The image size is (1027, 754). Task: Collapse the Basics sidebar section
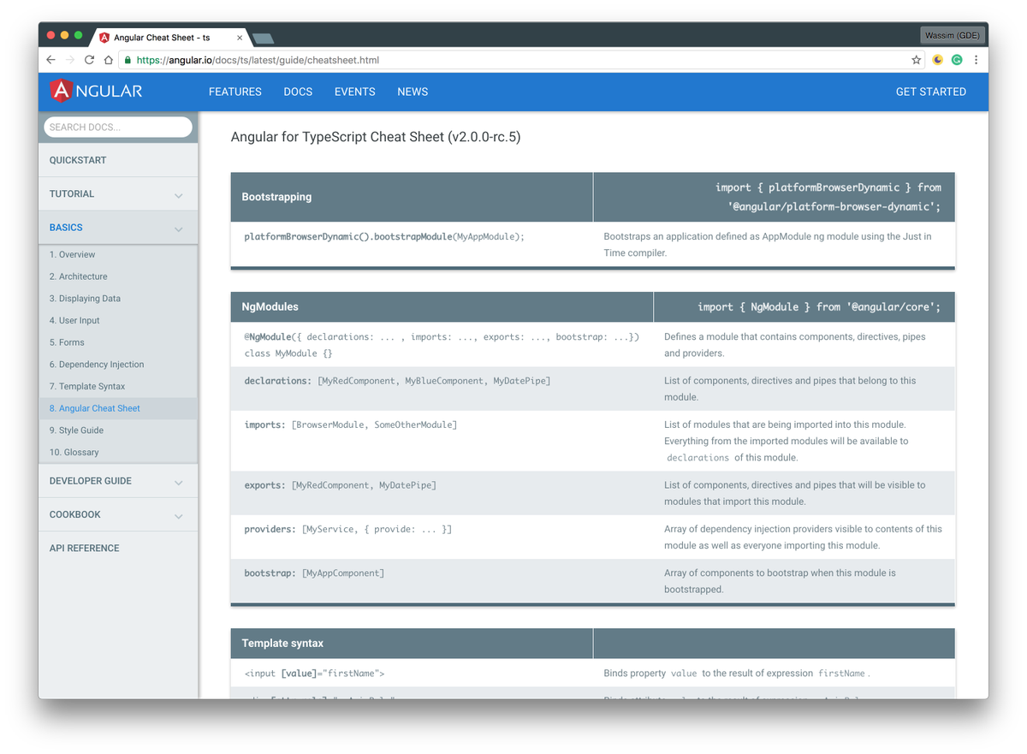(118, 228)
